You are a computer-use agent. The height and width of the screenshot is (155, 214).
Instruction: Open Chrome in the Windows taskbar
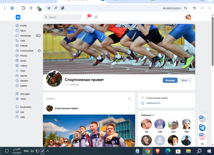pos(147,151)
